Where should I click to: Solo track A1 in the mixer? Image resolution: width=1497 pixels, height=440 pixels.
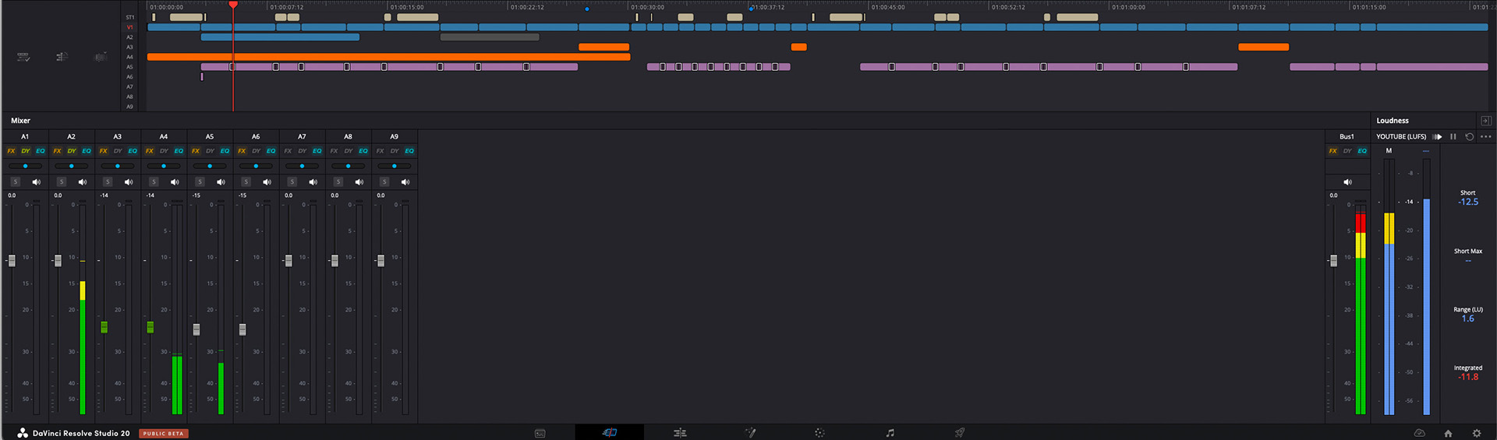pos(15,181)
